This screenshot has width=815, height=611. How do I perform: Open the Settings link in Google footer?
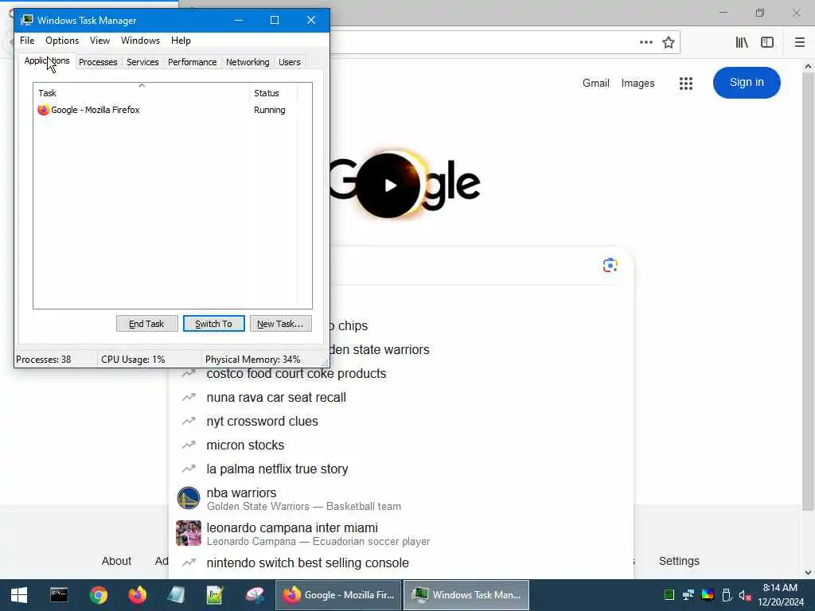(x=679, y=561)
